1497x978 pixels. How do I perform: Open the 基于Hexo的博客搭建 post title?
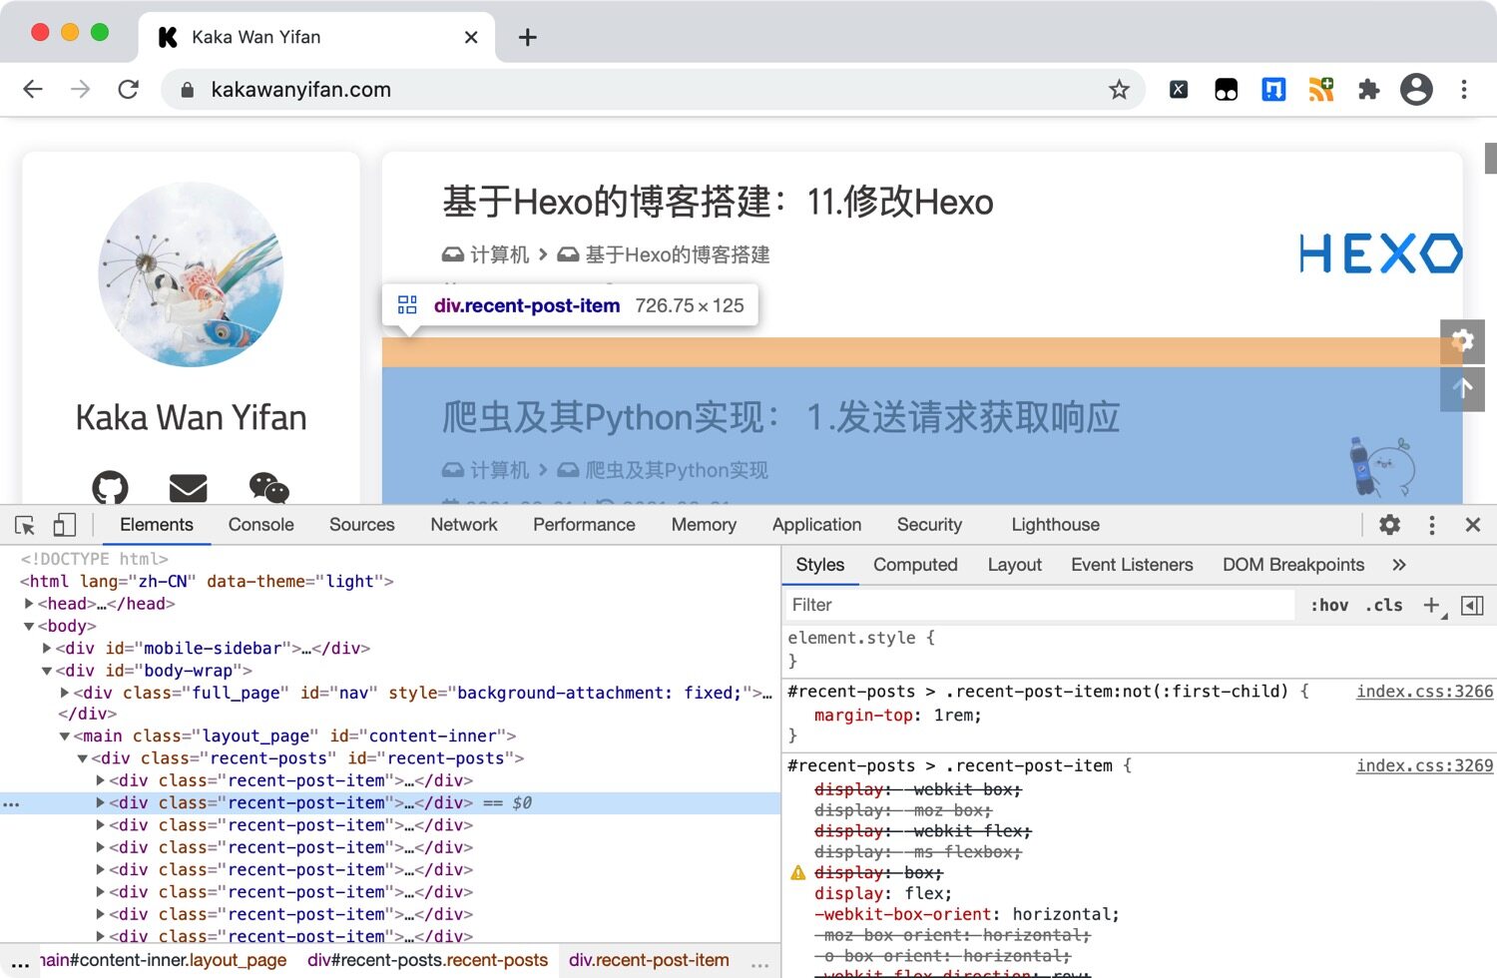[717, 202]
